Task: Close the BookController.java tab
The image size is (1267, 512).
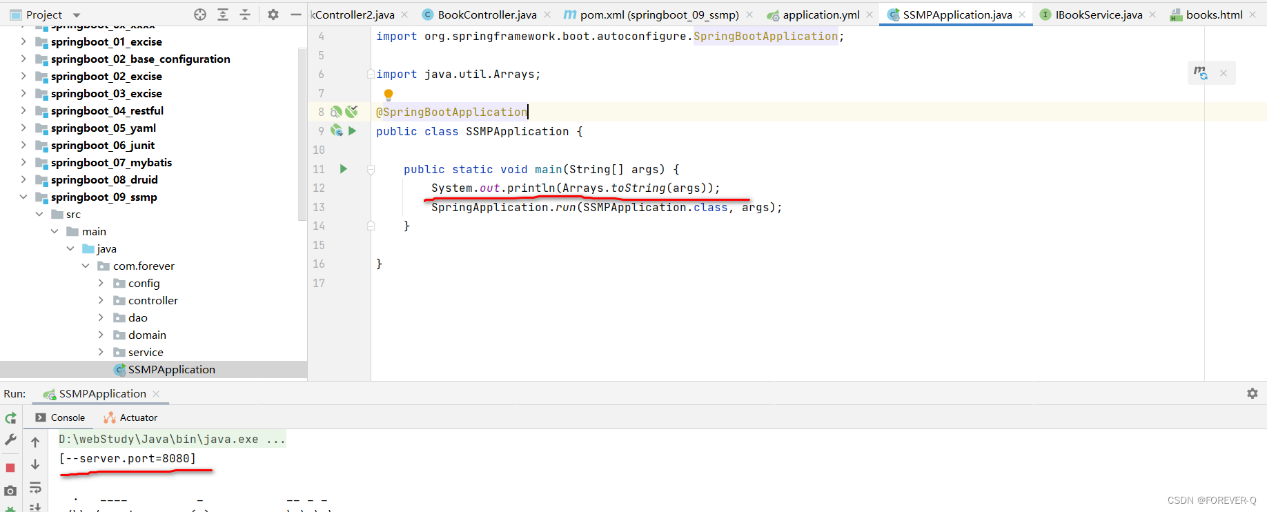Action: click(547, 14)
